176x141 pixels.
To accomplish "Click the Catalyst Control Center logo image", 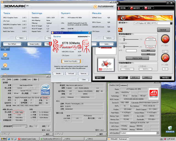I will pos(106,64).
